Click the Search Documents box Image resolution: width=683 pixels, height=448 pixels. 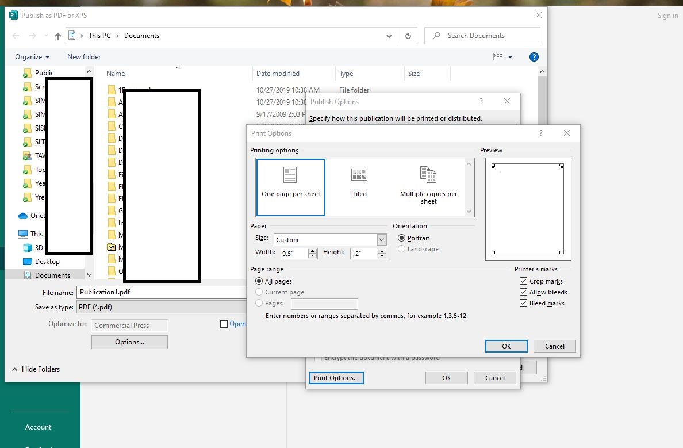pos(482,36)
